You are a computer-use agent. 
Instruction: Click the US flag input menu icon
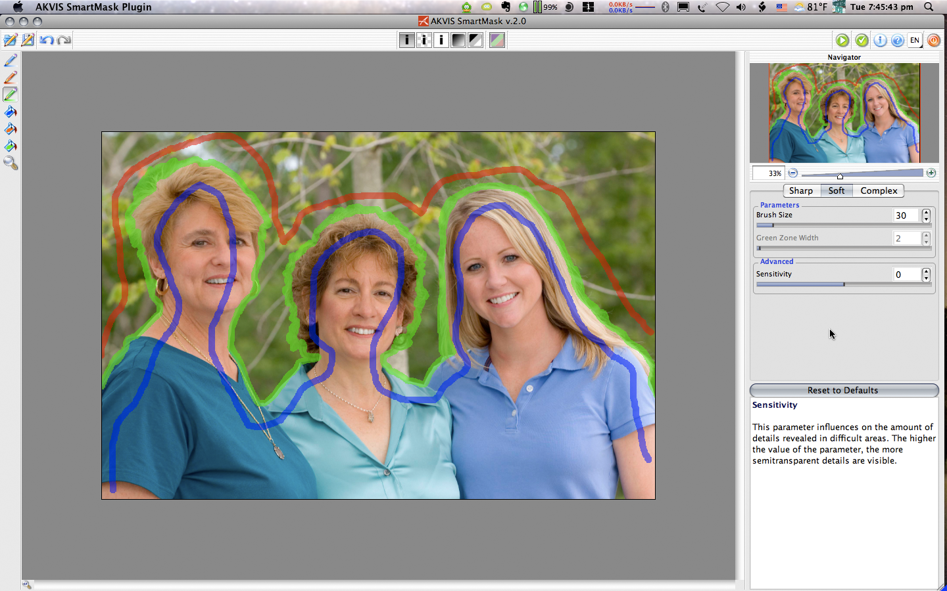(x=782, y=7)
